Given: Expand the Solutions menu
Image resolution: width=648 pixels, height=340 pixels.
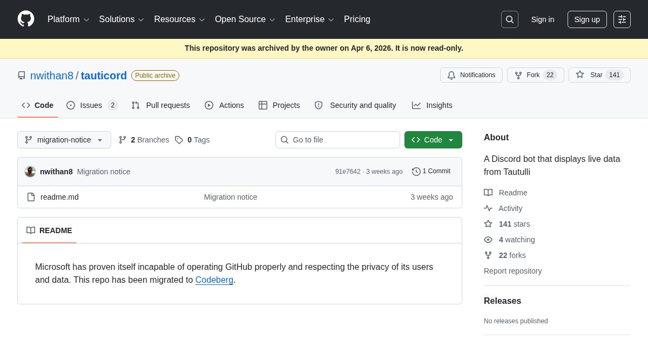Looking at the screenshot, I should (122, 19).
